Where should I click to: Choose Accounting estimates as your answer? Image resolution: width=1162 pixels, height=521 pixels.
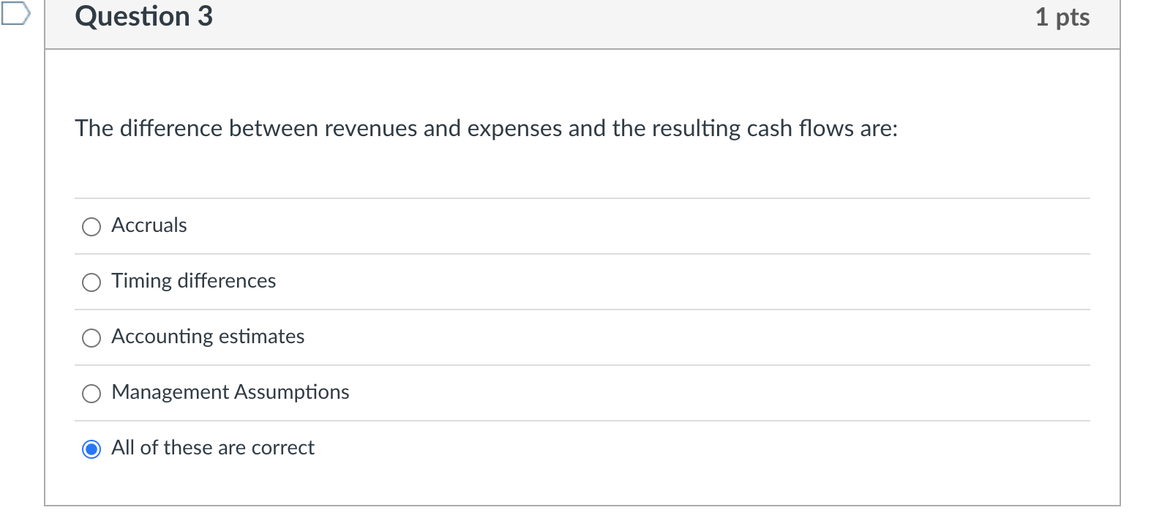coord(91,337)
